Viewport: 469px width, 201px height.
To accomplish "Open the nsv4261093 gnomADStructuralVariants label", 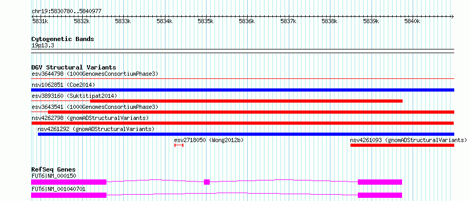I will (x=408, y=140).
